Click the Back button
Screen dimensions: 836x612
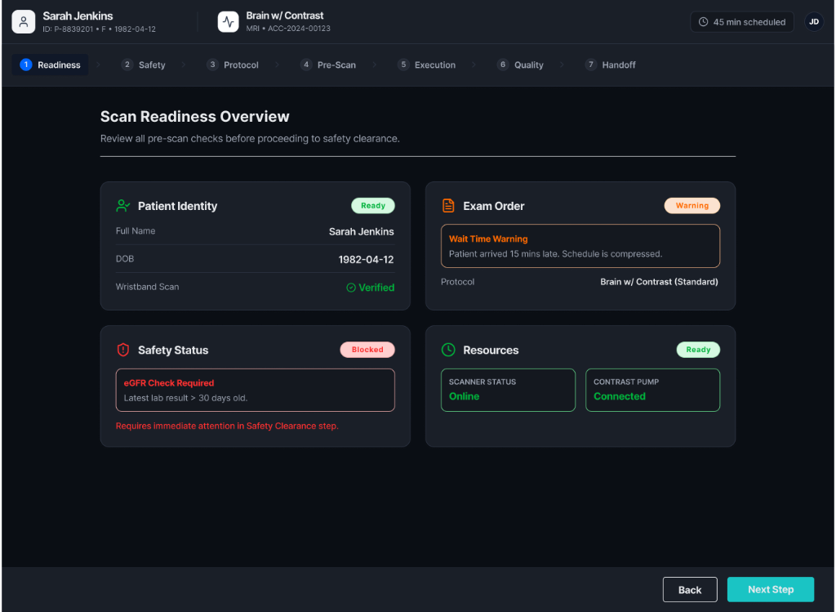[x=690, y=589]
